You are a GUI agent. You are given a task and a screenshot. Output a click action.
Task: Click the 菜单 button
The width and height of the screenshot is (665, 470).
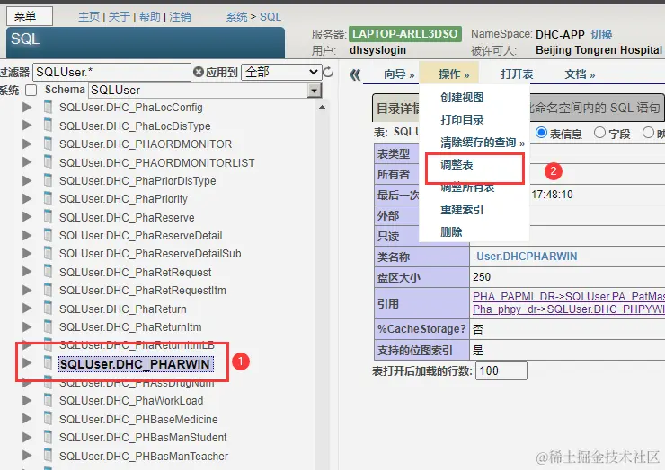click(30, 16)
